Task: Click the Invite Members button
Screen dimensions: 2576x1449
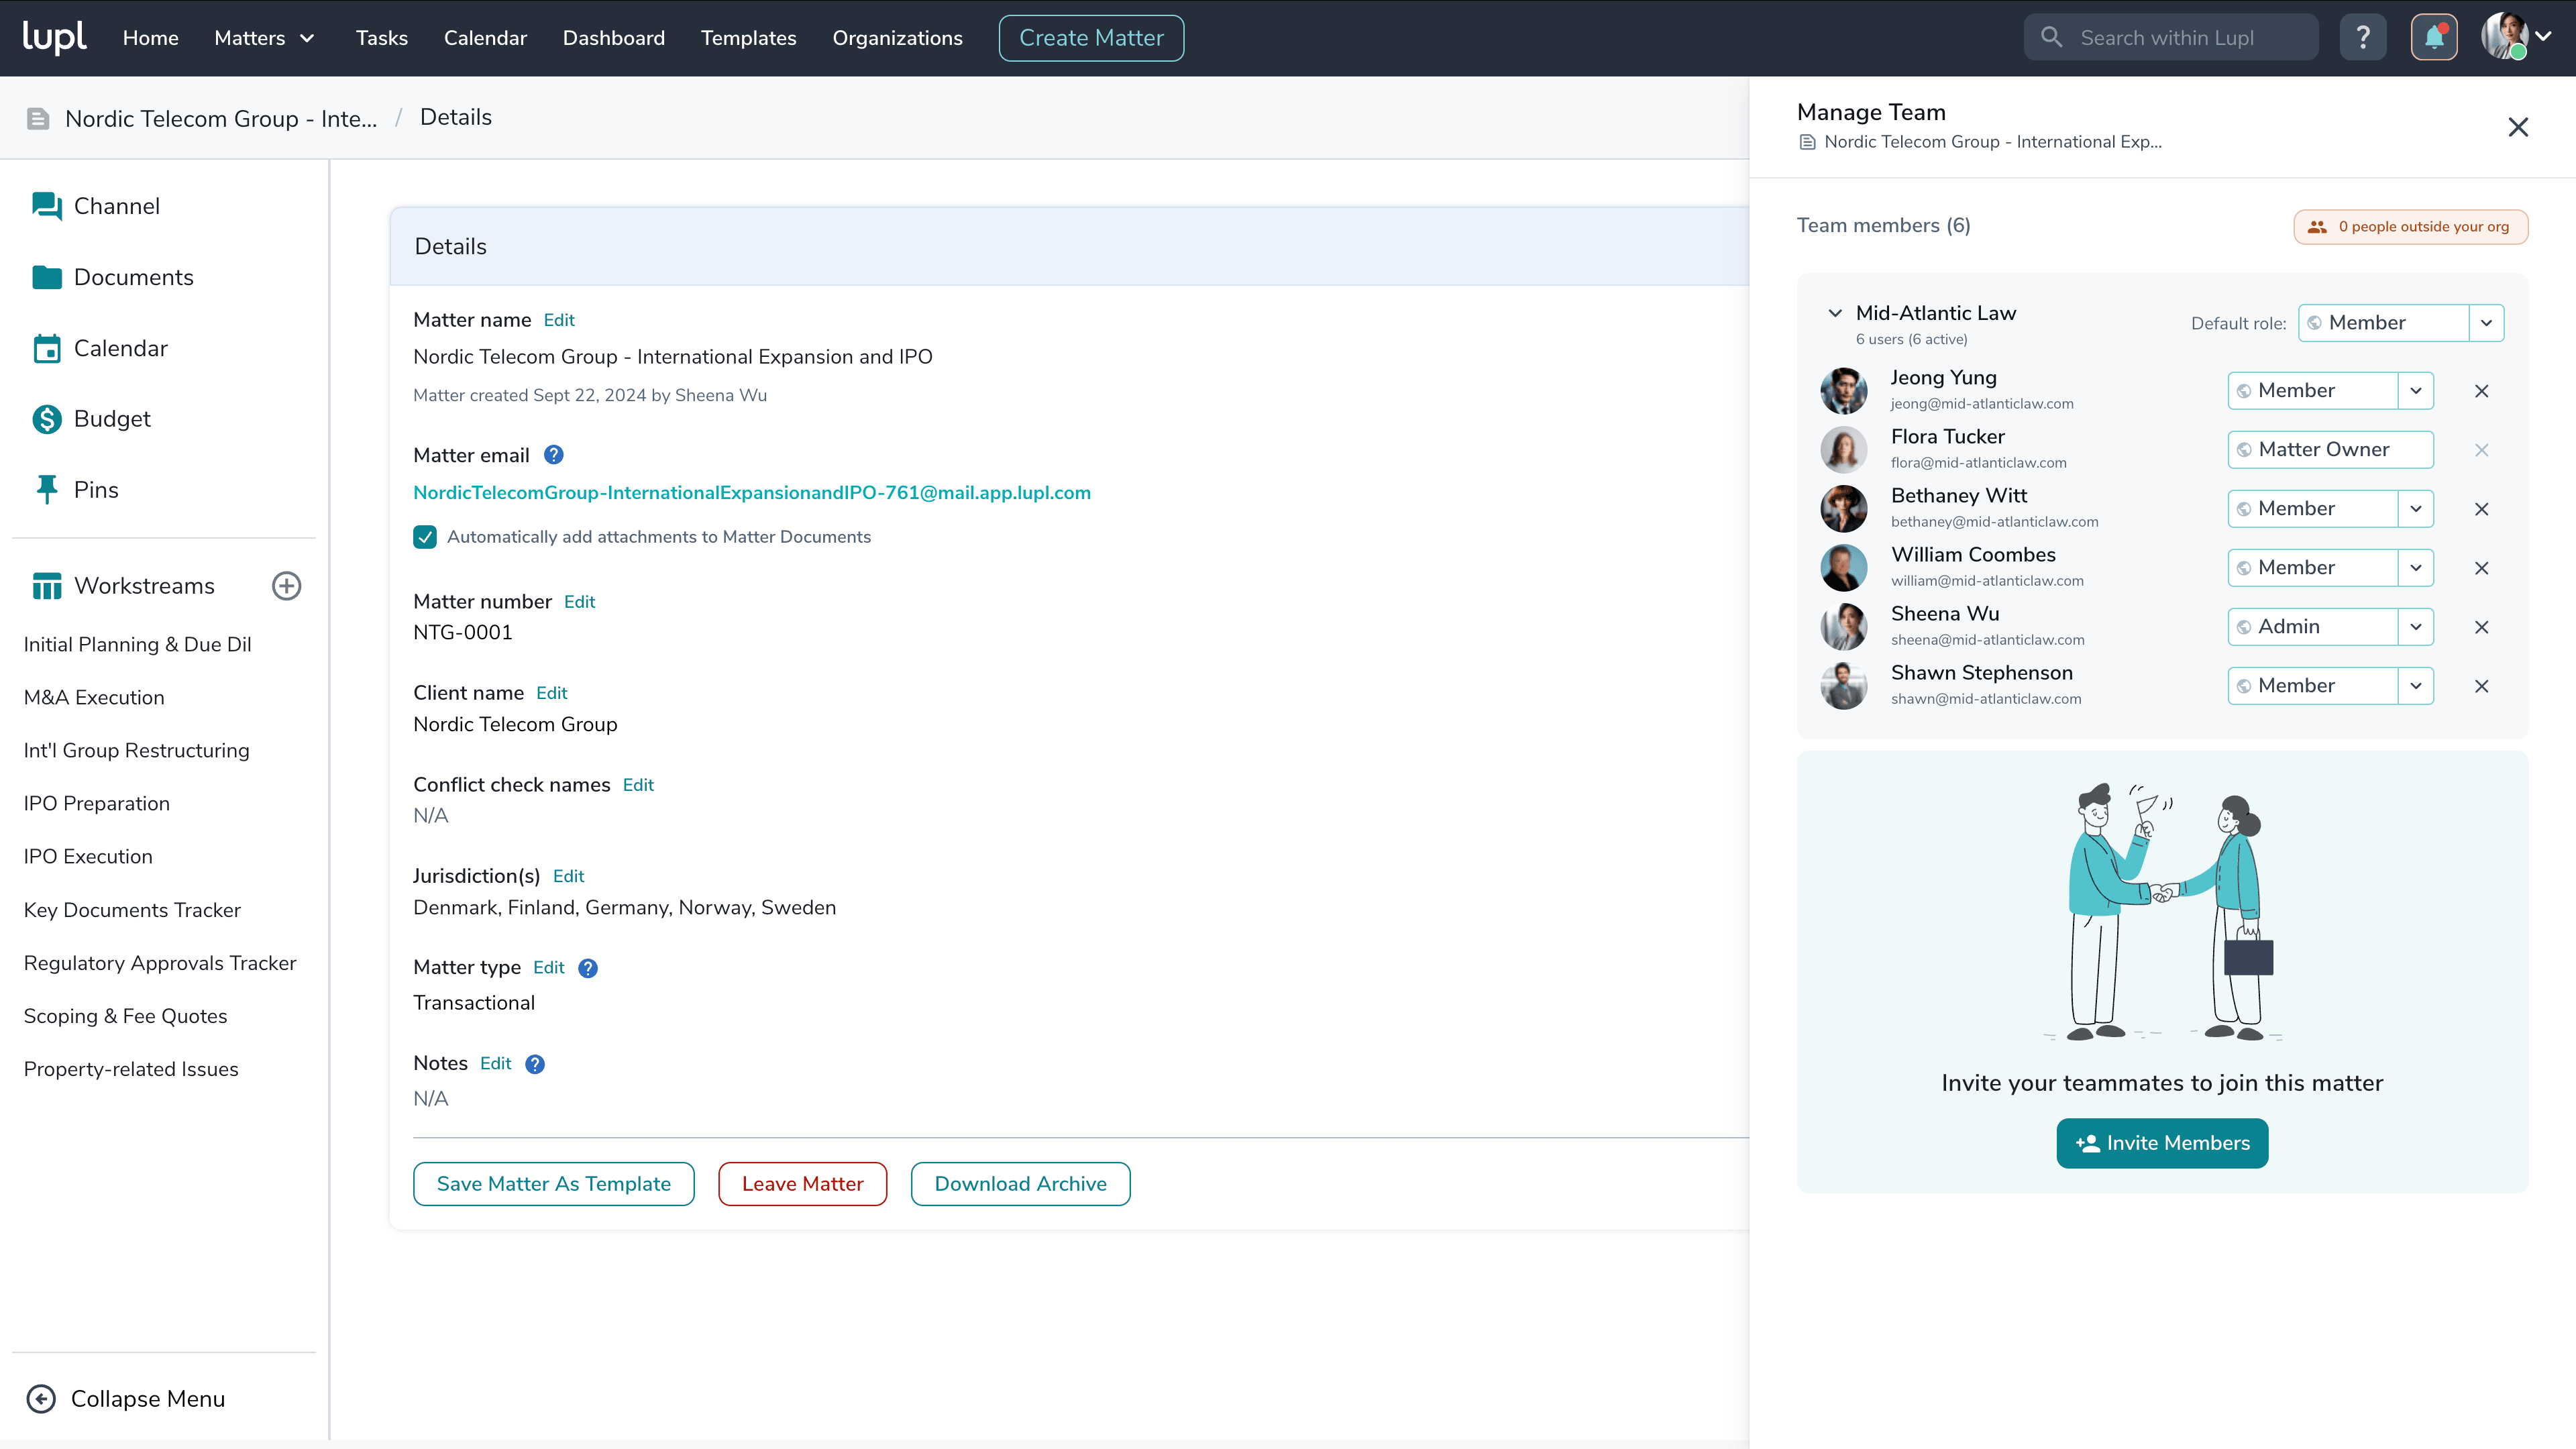Action: [2162, 1143]
